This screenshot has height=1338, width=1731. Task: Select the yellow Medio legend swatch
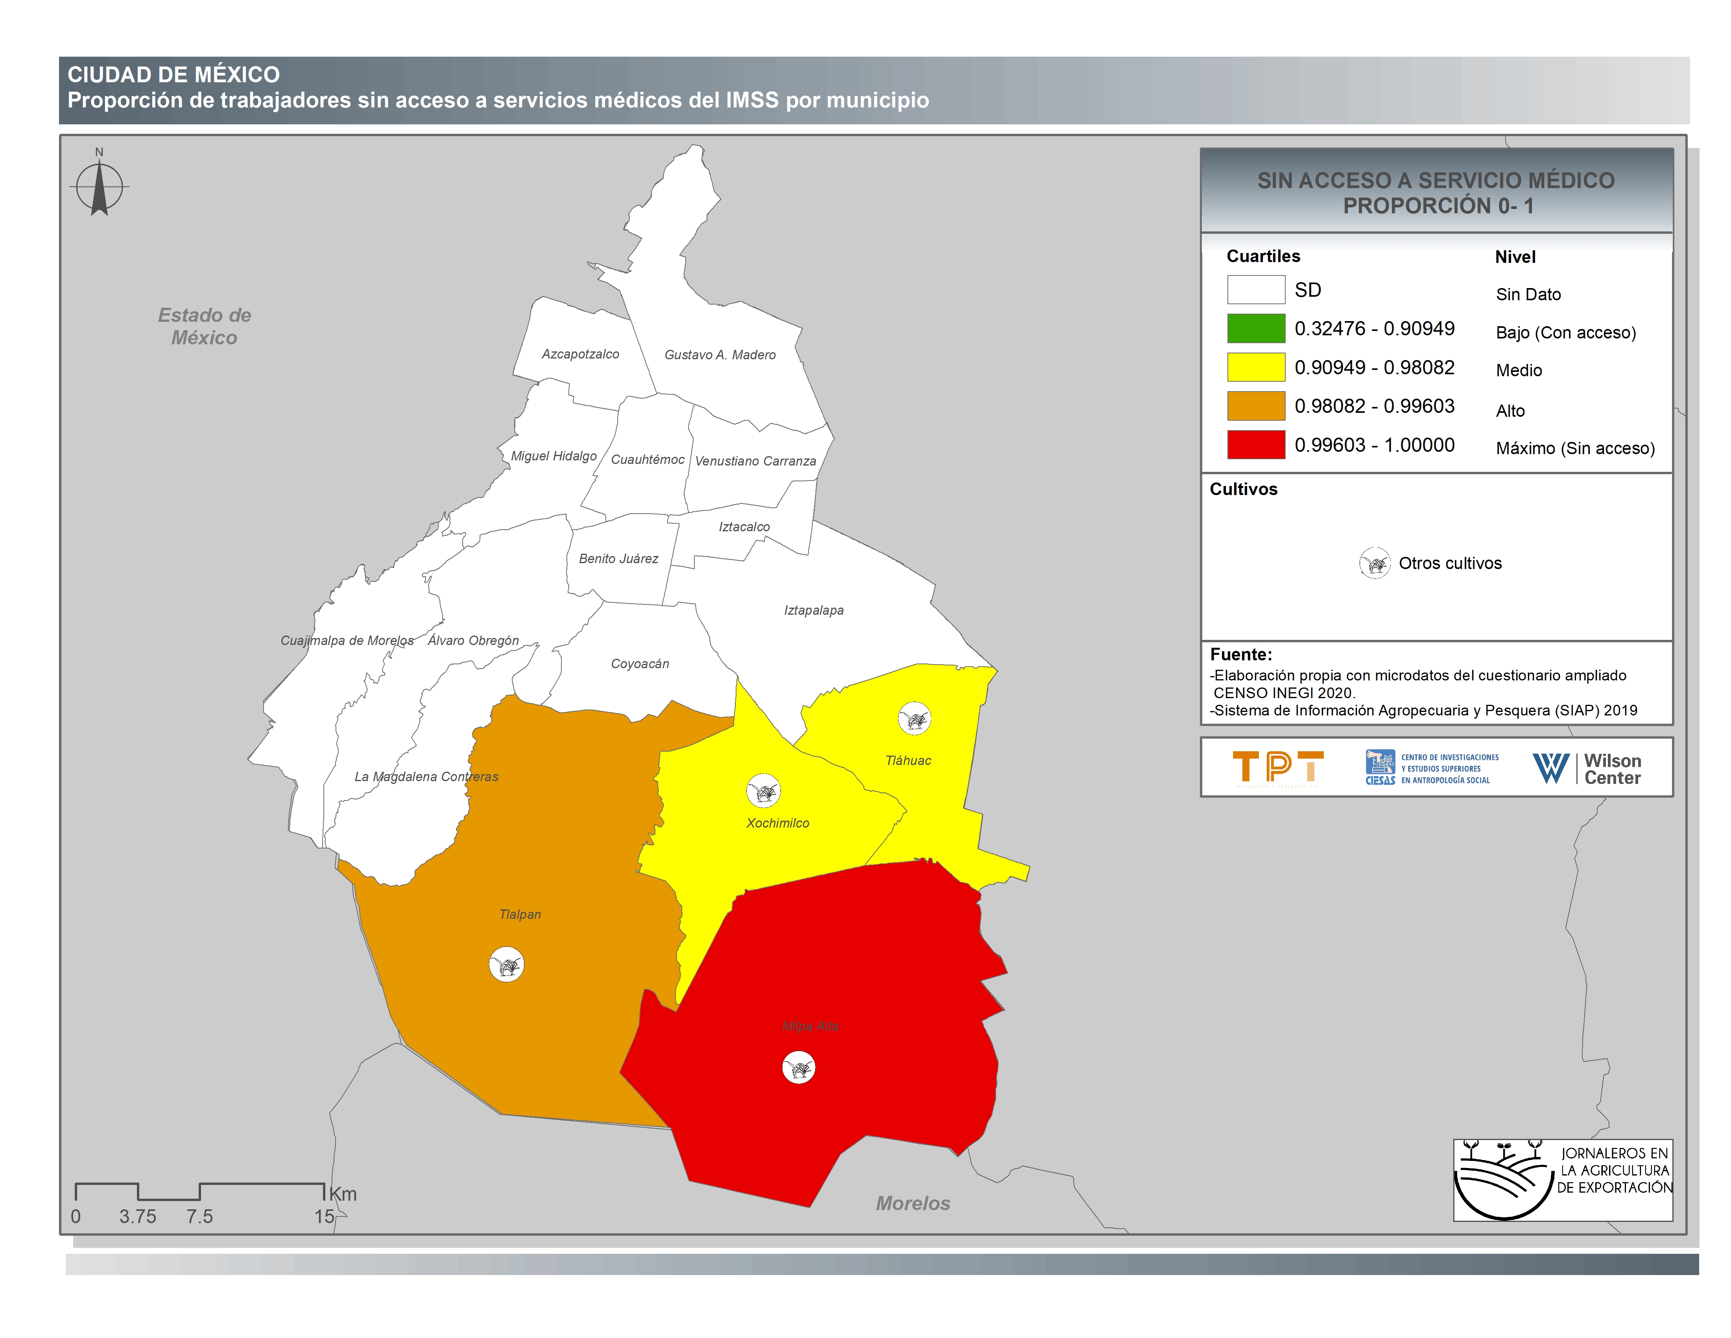pyautogui.click(x=1255, y=367)
